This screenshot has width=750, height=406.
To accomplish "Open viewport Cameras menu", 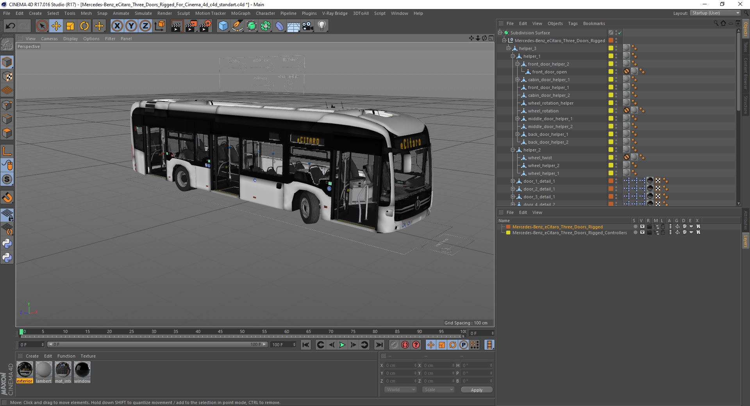I will click(x=49, y=39).
